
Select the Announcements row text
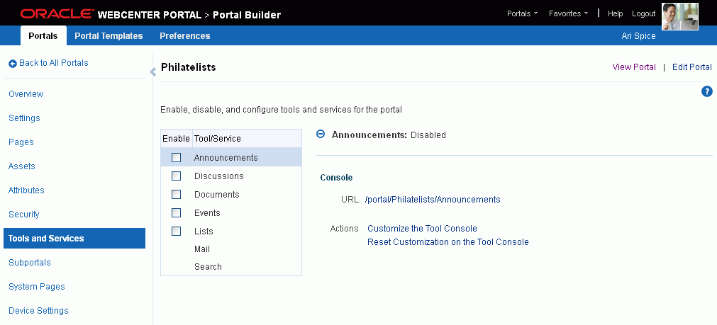pos(226,157)
